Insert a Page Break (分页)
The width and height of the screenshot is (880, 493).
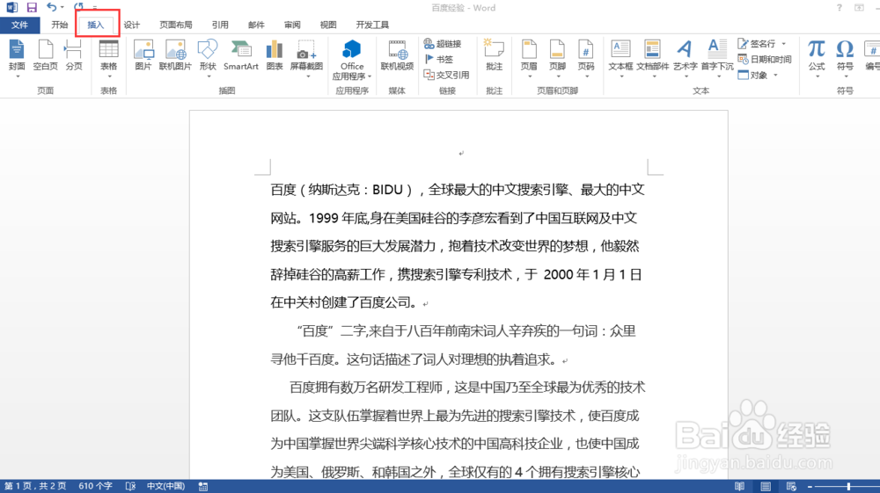click(x=74, y=55)
